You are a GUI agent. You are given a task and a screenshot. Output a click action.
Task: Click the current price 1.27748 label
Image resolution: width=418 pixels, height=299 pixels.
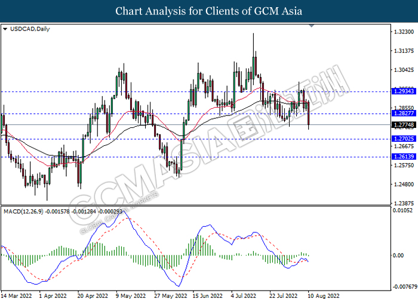click(404, 124)
